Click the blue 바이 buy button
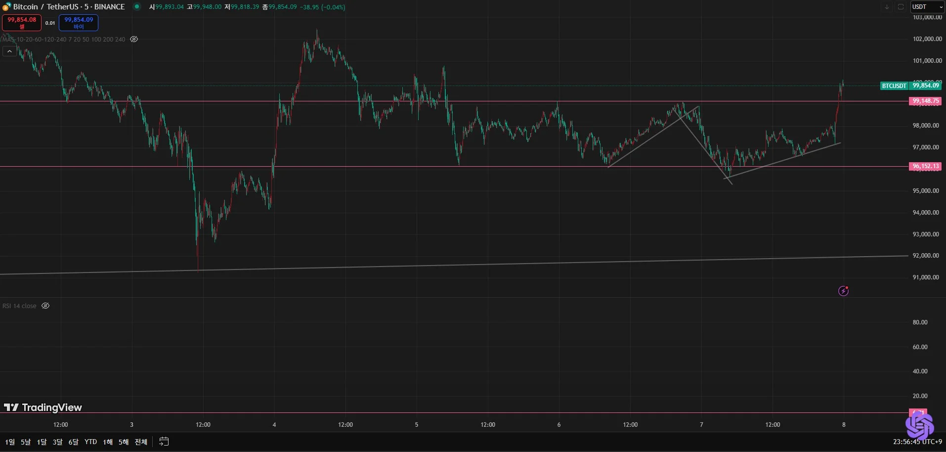The image size is (946, 452). pos(79,23)
